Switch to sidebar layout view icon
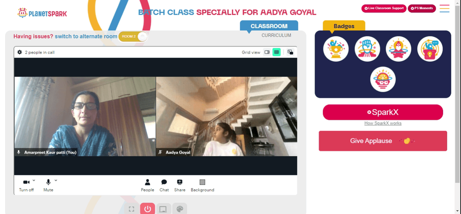Image resolution: width=461 pixels, height=214 pixels. click(x=267, y=52)
